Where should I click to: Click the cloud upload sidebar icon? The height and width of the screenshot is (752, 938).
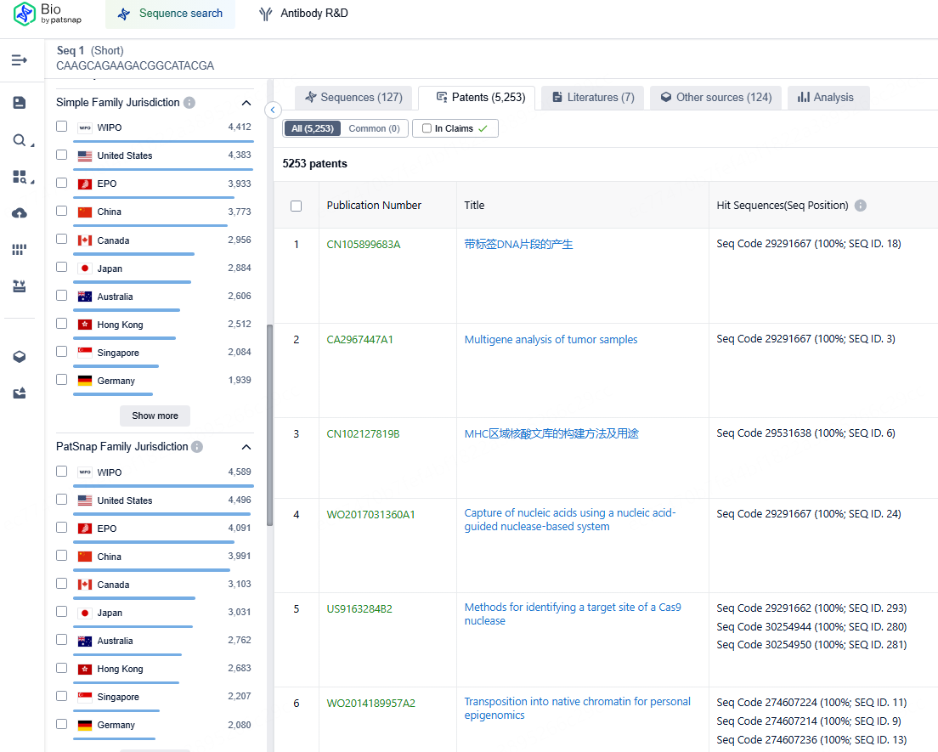[19, 213]
